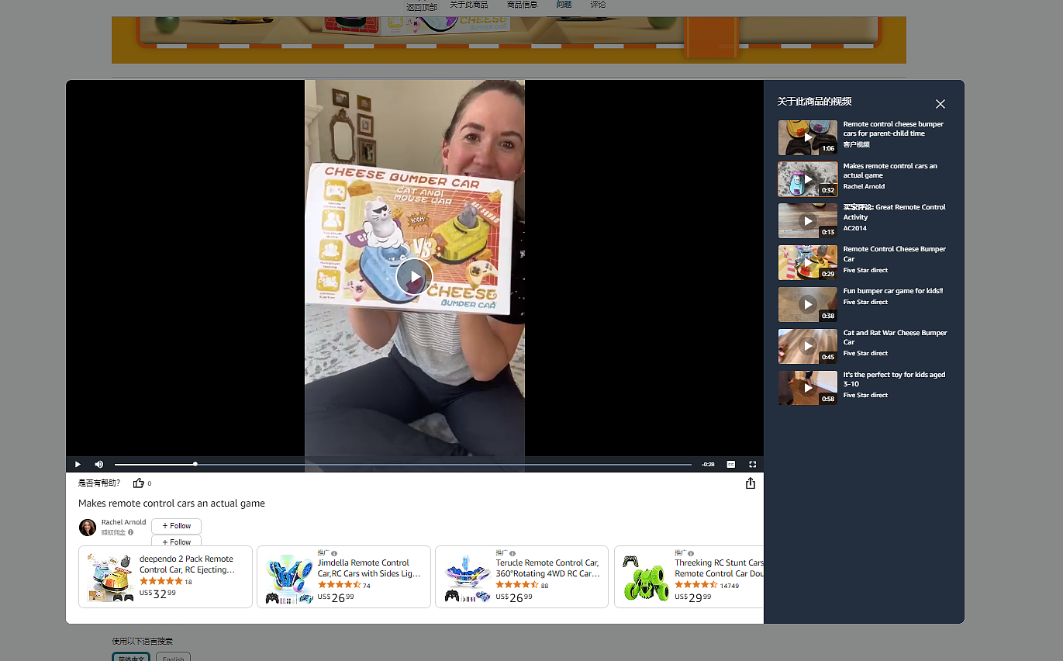Go to 评论 tab at top

(x=599, y=5)
